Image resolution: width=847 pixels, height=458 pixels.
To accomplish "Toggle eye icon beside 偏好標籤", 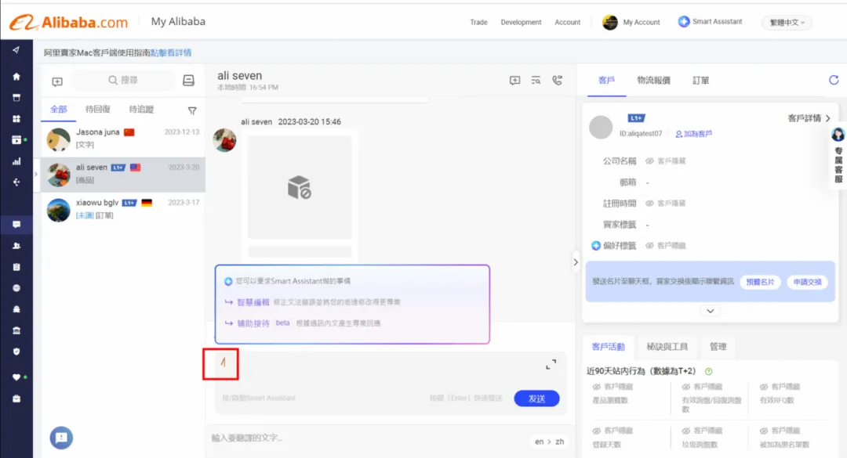I will pos(649,246).
